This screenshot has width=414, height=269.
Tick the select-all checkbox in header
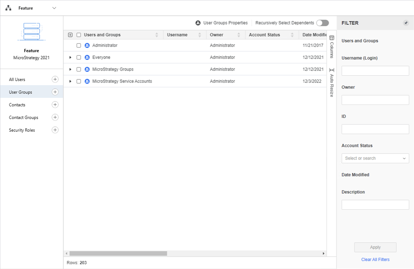click(x=79, y=35)
